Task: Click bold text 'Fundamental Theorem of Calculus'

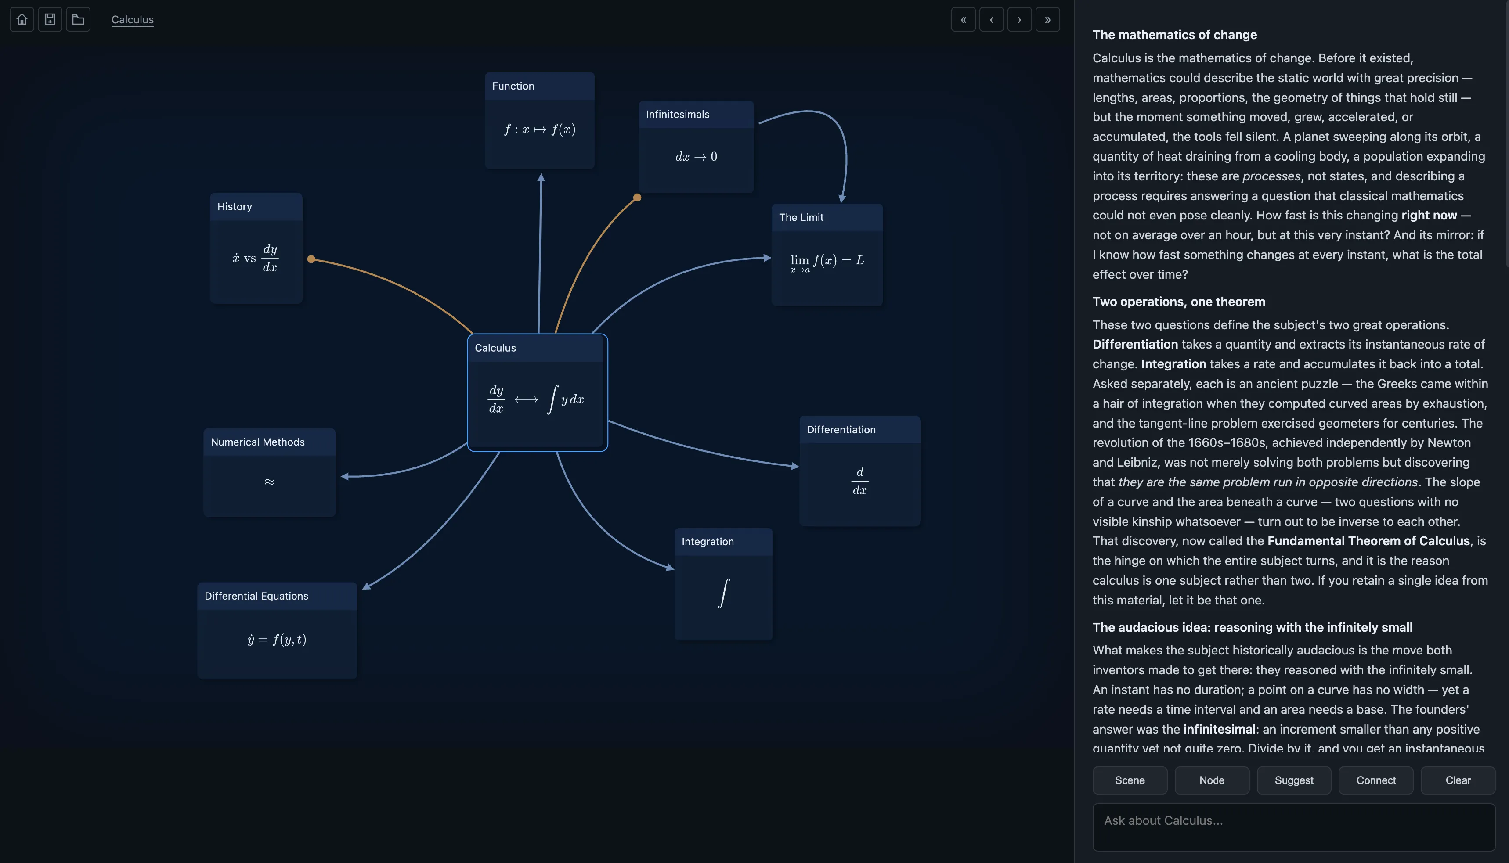Action: click(x=1368, y=540)
